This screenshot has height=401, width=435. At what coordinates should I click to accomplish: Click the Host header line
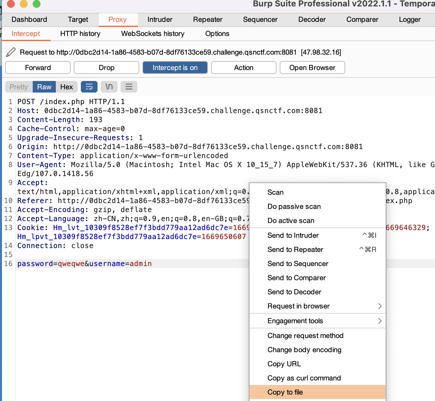click(x=170, y=111)
